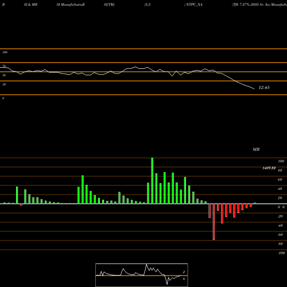Click the 60 label on MR axis

point(280,180)
